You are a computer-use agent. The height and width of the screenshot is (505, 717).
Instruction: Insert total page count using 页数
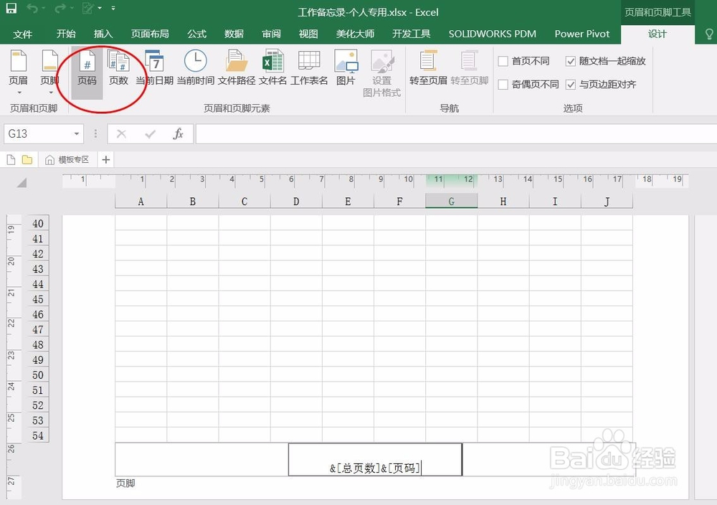click(x=119, y=68)
